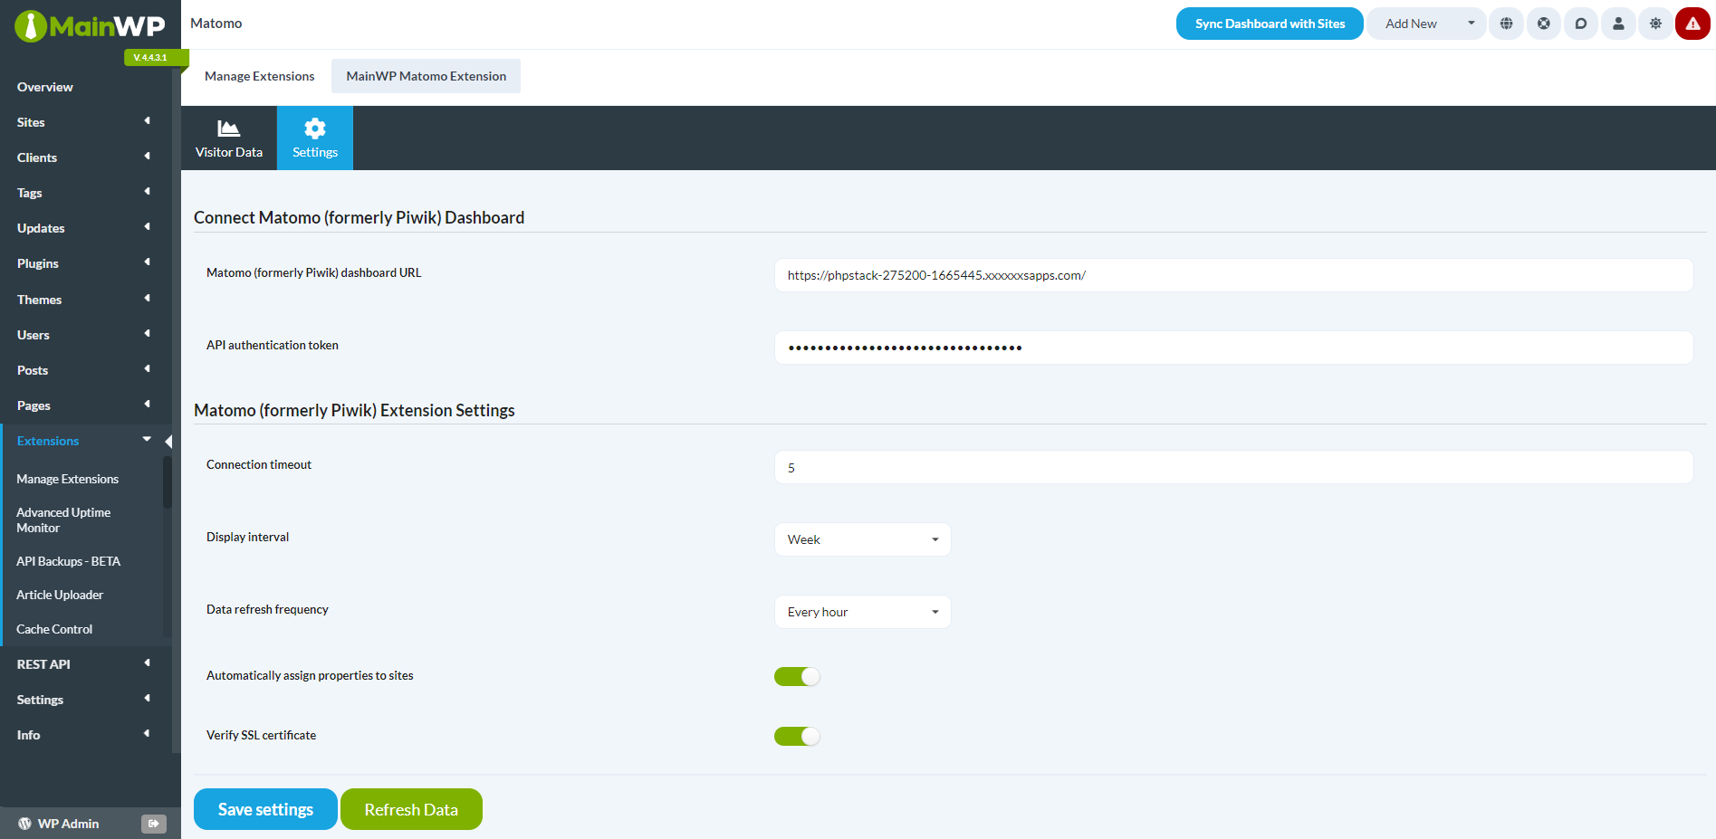The width and height of the screenshot is (1716, 839).
Task: Open API Backups - BETA extension
Action: 68,561
